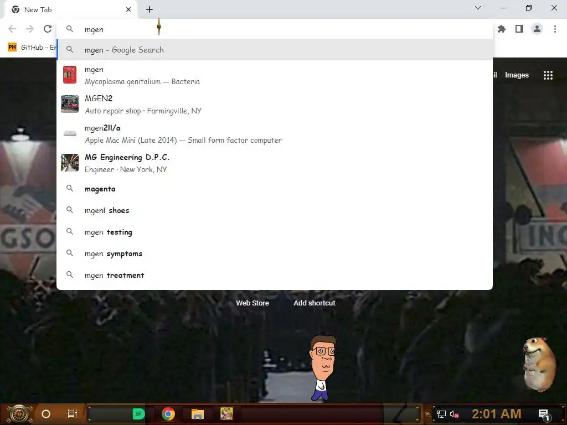Click the MGEN2 auto shop thumbnail

(x=70, y=104)
